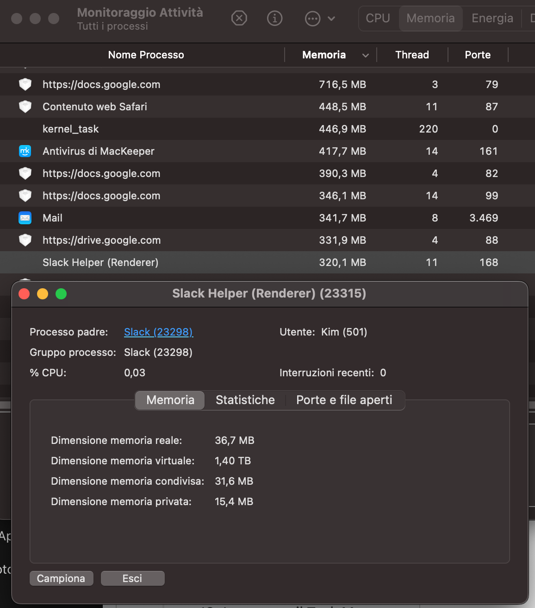The image size is (535, 608).
Task: Click the Mail app icon in list
Action: (25, 218)
